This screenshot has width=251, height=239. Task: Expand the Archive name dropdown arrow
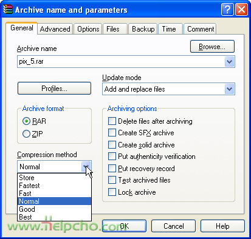point(230,61)
